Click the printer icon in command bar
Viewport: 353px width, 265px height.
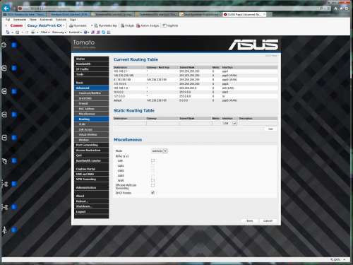pos(33,32)
